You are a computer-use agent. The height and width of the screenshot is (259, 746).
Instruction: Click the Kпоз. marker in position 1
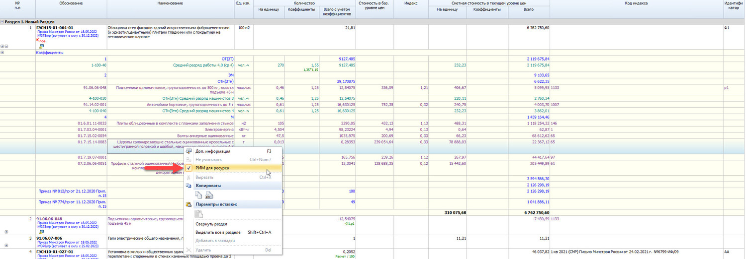42,40
